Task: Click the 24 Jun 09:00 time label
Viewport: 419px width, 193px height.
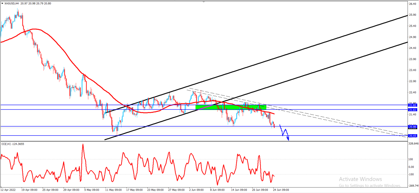Action: click(281, 190)
